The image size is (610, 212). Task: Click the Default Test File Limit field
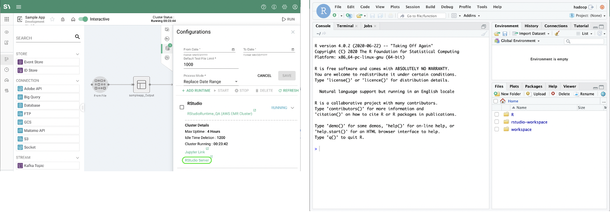(211, 64)
